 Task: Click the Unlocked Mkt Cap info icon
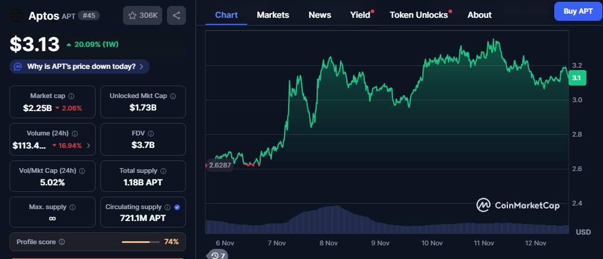coord(173,96)
